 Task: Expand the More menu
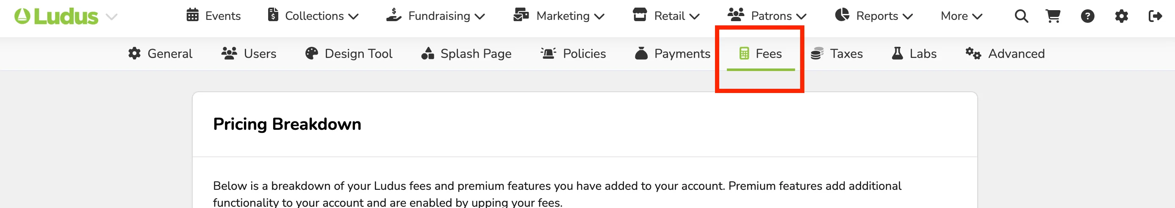click(x=961, y=16)
